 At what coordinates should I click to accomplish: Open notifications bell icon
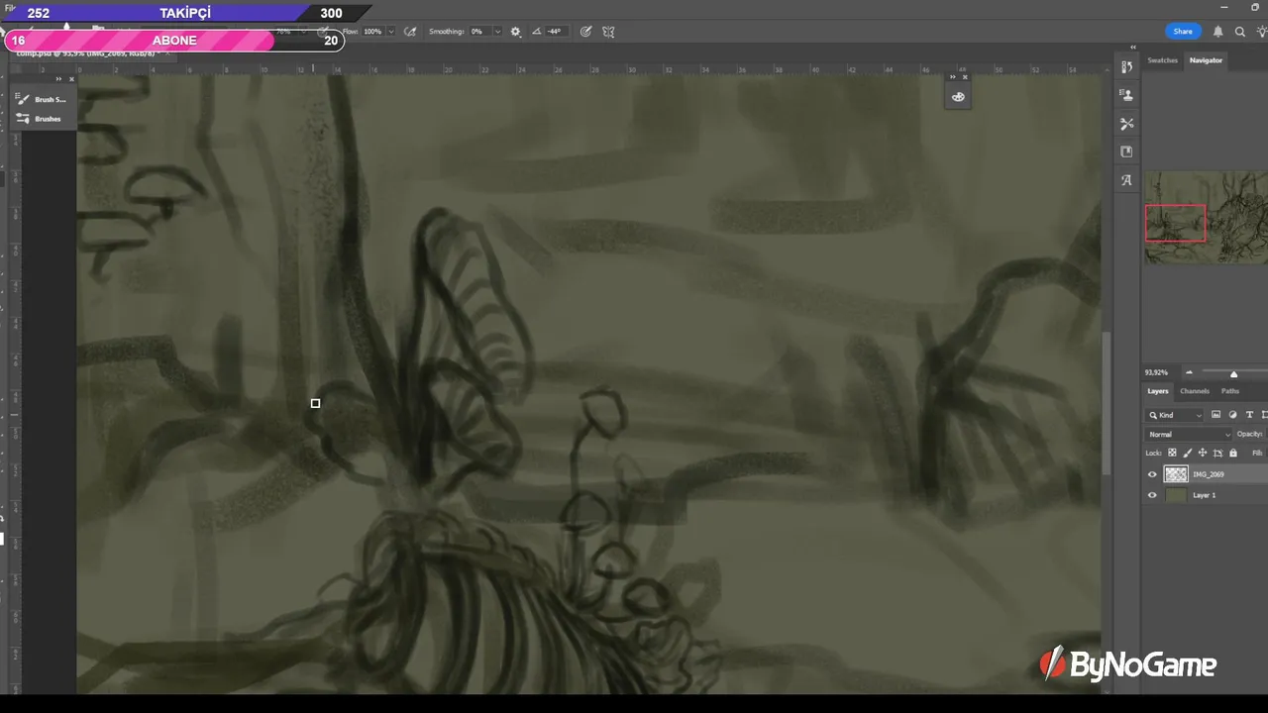1218,32
